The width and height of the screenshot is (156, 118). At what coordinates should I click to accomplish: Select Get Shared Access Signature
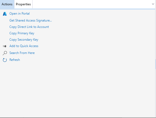tap(31, 20)
